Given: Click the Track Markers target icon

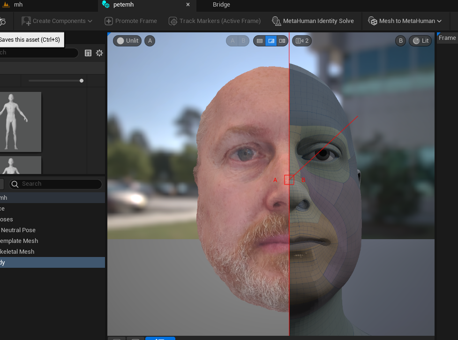Looking at the screenshot, I should point(173,21).
